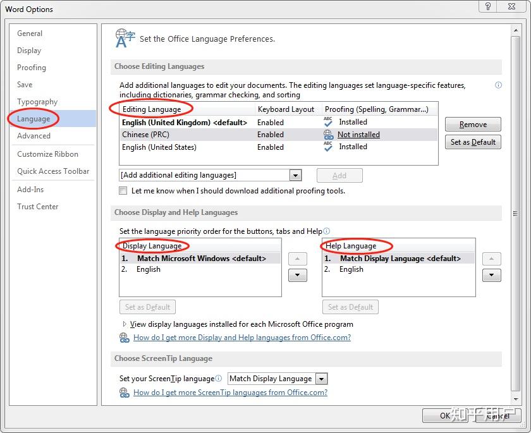Open the Trust Center category

pyautogui.click(x=37, y=207)
